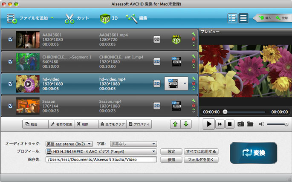
Task: Move selected file up with green arrow
Action: click(176, 124)
